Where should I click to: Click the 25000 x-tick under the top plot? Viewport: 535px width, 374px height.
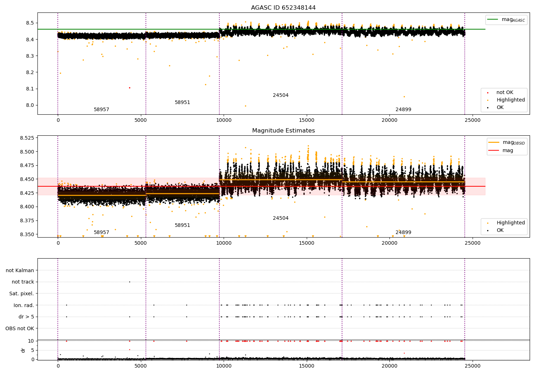click(x=473, y=120)
